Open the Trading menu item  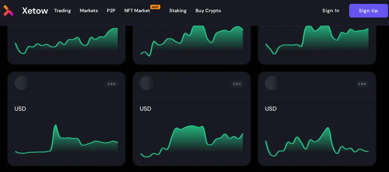point(62,11)
